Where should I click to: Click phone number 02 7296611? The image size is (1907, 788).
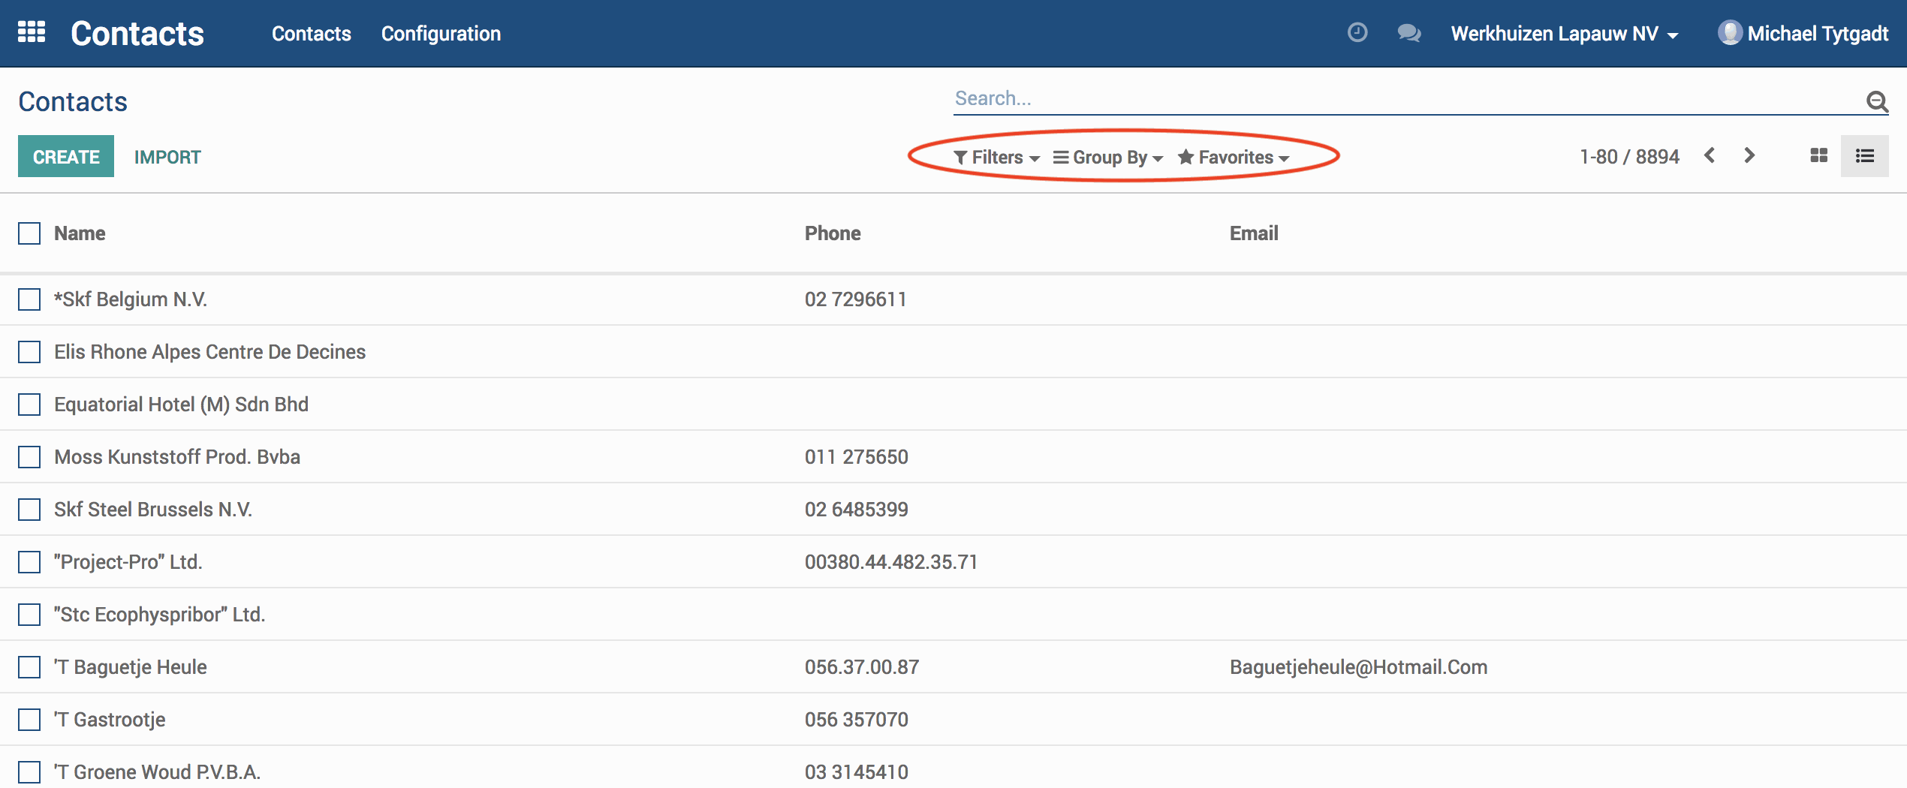point(856,299)
